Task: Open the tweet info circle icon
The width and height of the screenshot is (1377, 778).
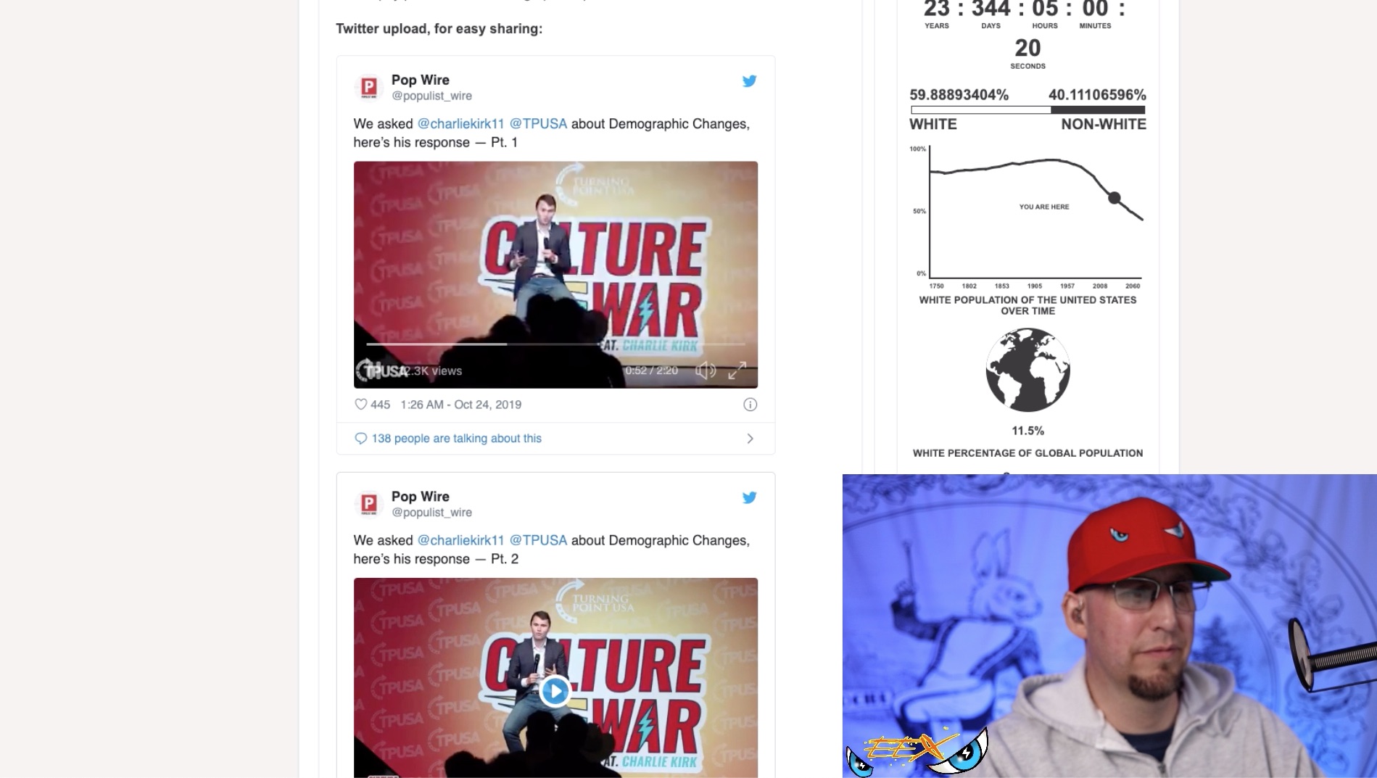Action: point(750,405)
